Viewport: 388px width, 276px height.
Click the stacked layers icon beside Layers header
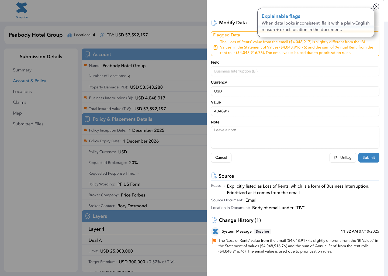coord(87,216)
